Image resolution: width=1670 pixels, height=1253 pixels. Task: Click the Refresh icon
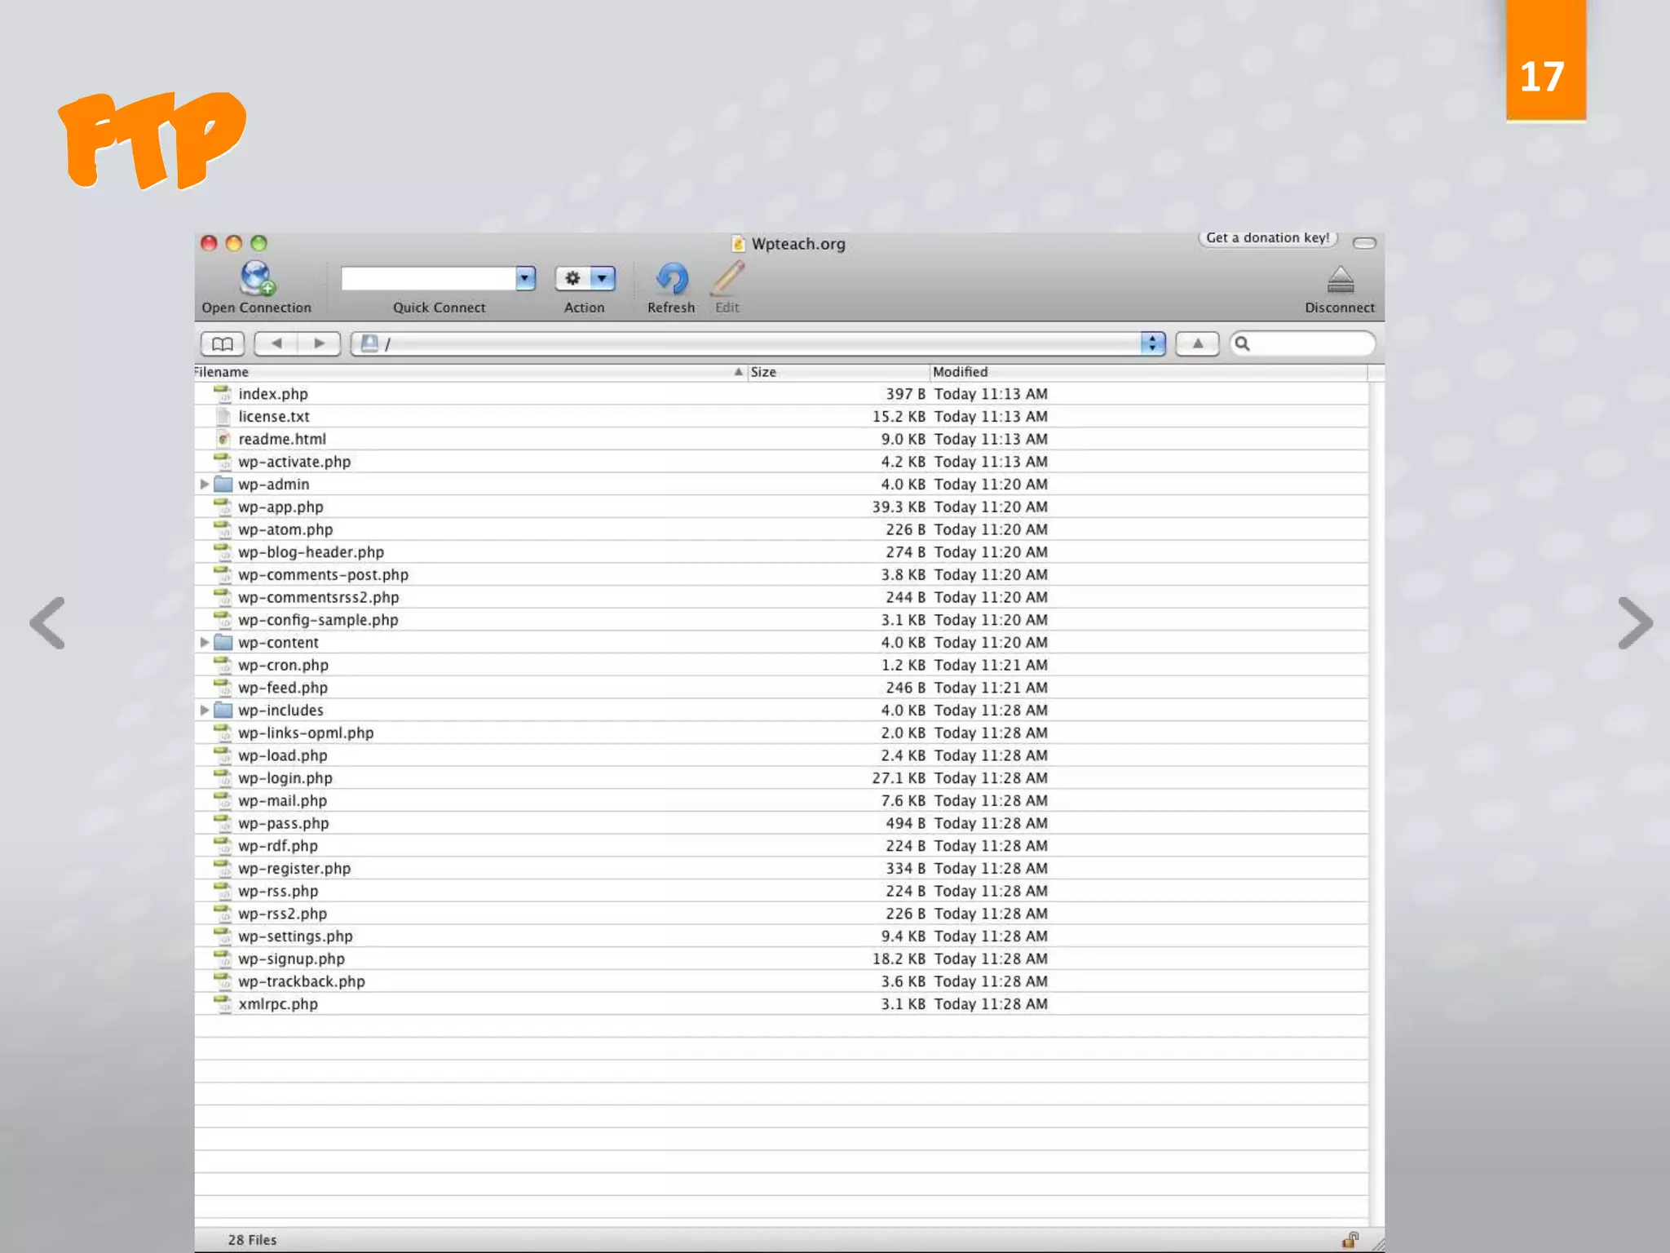pyautogui.click(x=672, y=278)
